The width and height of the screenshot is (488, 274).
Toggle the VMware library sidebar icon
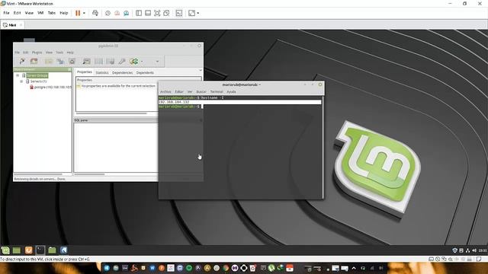[x=139, y=13]
